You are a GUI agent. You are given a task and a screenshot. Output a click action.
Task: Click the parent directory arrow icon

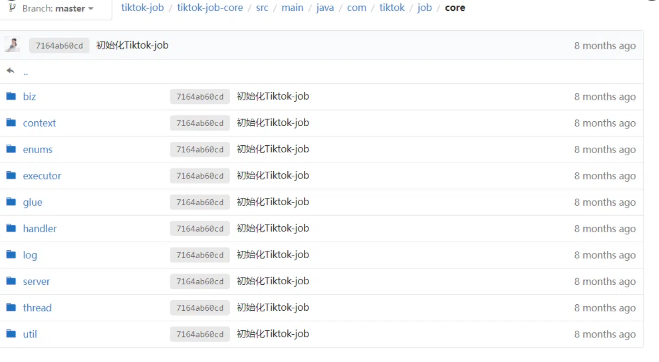click(x=10, y=71)
